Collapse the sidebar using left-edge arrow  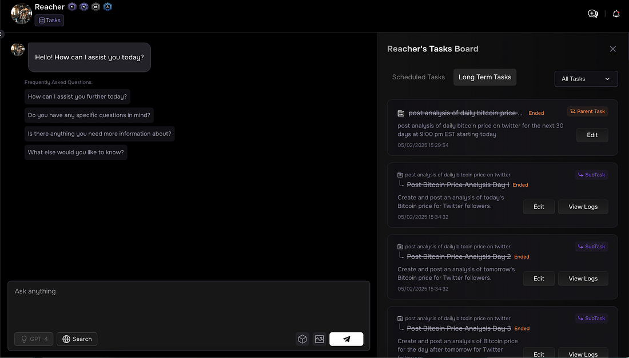point(2,34)
